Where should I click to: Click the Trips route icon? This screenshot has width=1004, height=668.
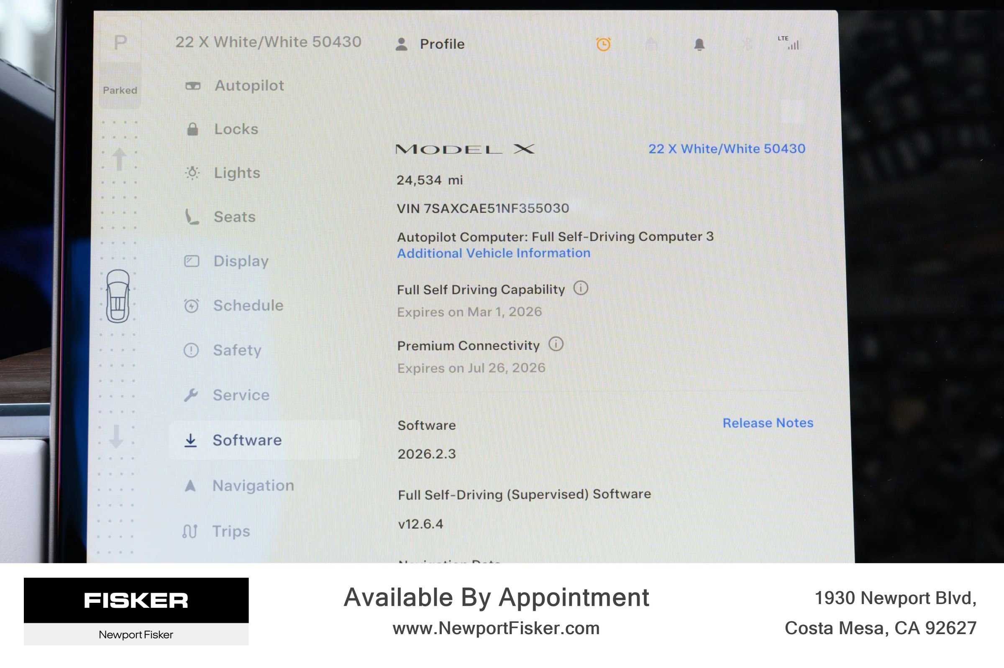[x=190, y=531]
